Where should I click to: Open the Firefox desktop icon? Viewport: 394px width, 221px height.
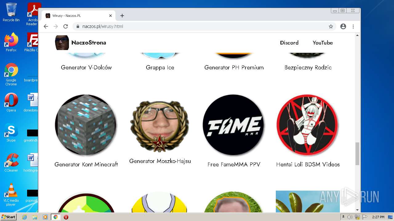[11, 42]
